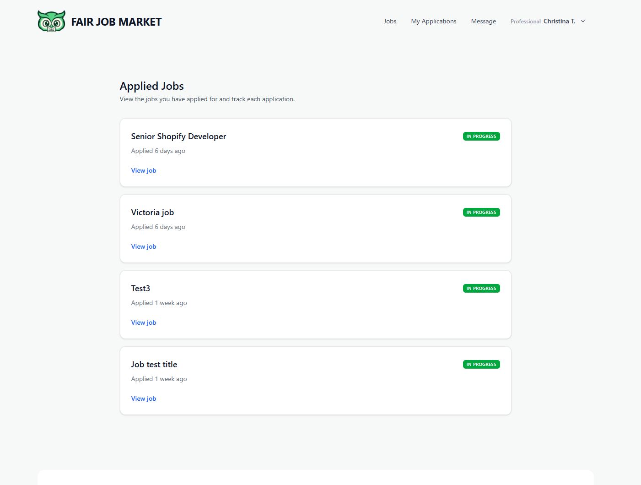
Task: Click Applied 1 week ago under Job test title
Action: [x=159, y=379]
